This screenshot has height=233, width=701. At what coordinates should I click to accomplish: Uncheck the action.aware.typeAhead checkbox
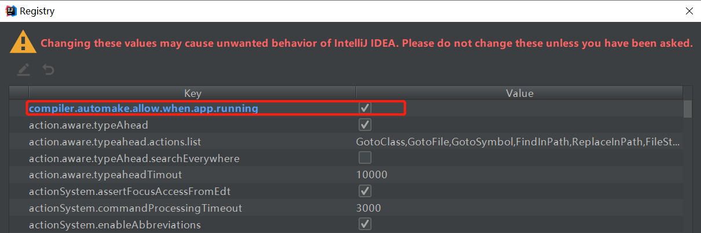click(x=365, y=125)
